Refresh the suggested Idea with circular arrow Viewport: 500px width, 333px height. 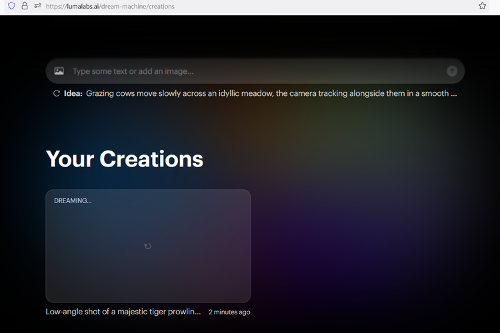57,94
